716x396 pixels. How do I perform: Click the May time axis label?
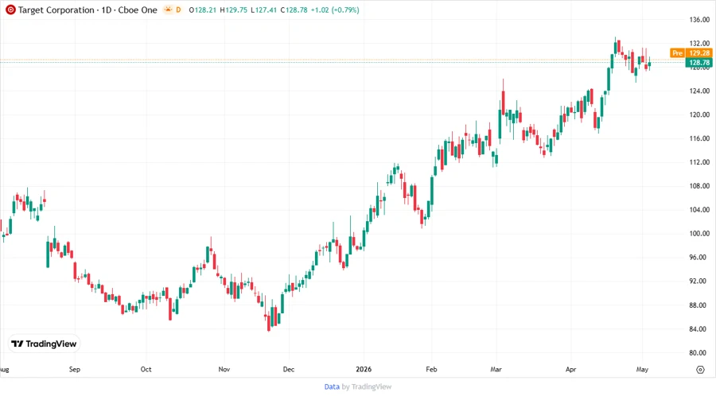pyautogui.click(x=642, y=369)
